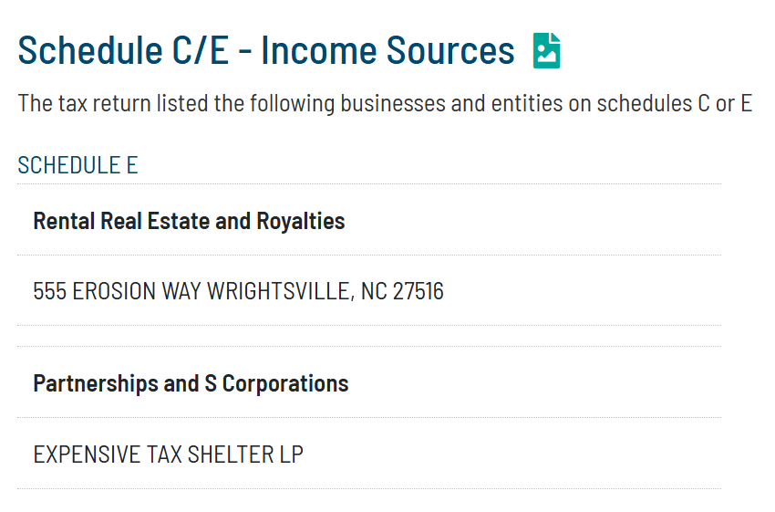Select the "EROSION WAY" street name in the address

tap(138, 292)
